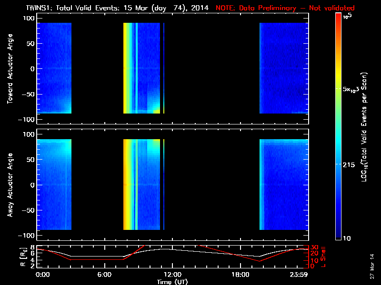Click the 'Toward Actuator Angle' axis label
The height and width of the screenshot is (285, 381).
click(x=10, y=69)
